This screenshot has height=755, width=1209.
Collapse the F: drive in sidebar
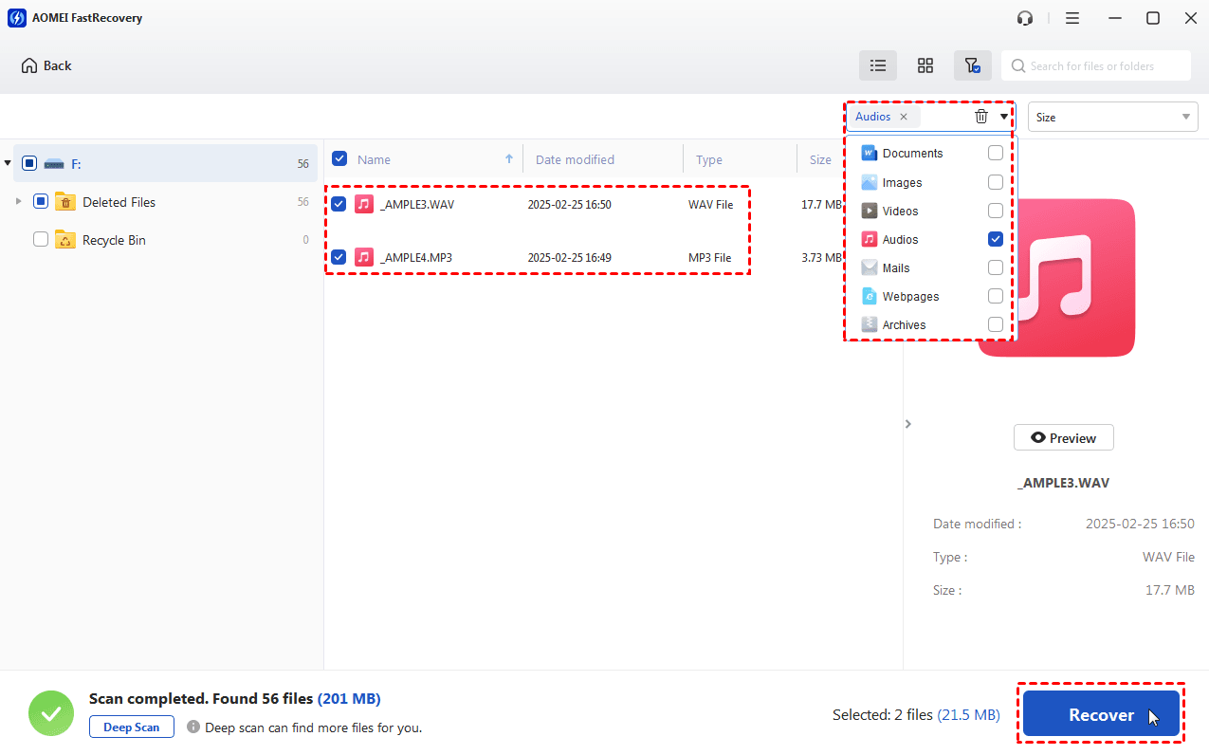pos(8,163)
